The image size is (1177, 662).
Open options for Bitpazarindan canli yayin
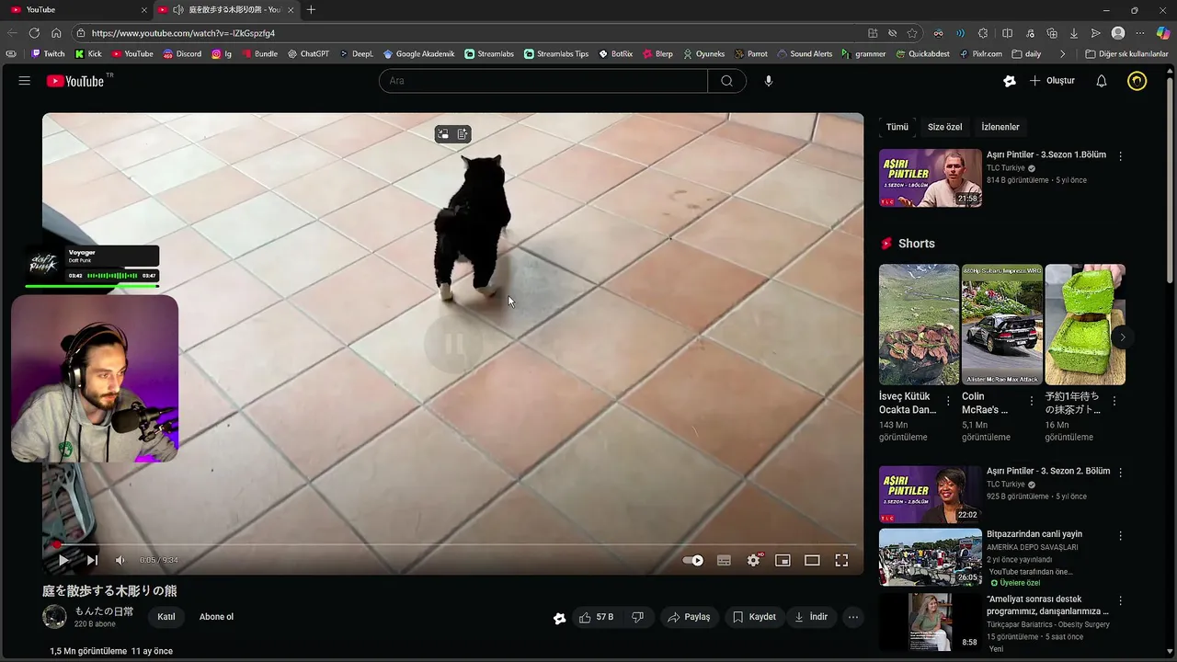[1120, 535]
